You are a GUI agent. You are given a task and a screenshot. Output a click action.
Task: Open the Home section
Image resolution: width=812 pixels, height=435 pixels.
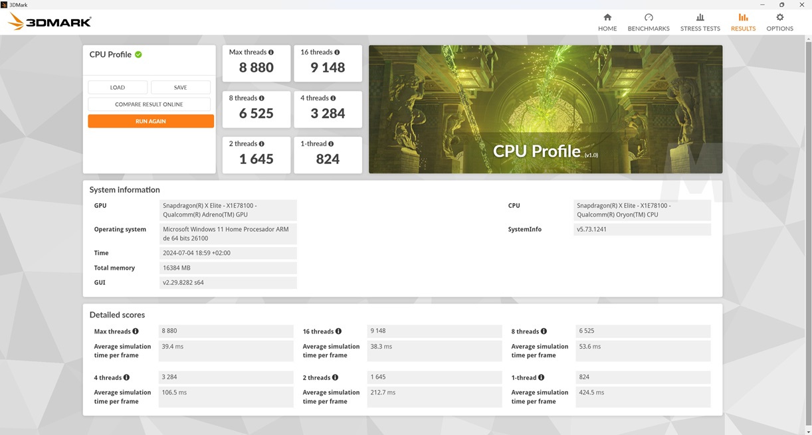click(607, 22)
